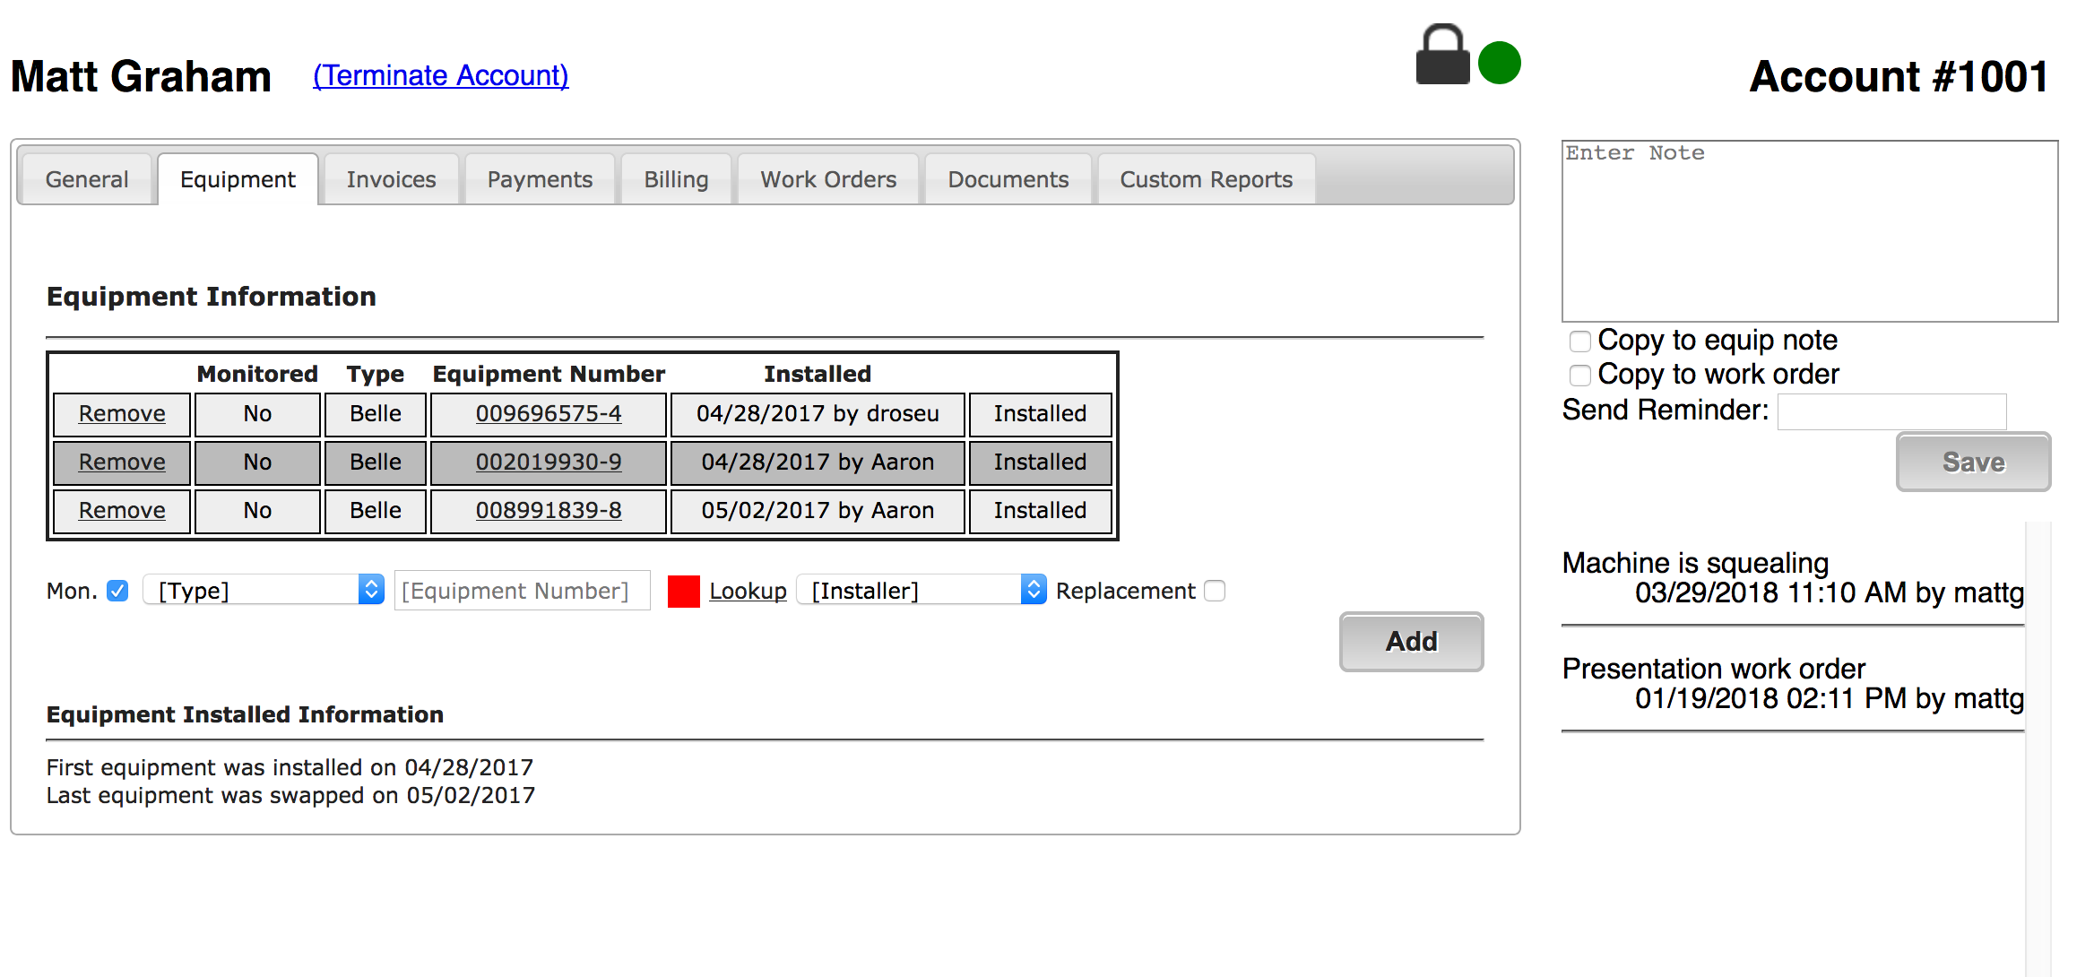Click the notes list scrollbar
This screenshot has height=977, width=2094.
click(2038, 748)
